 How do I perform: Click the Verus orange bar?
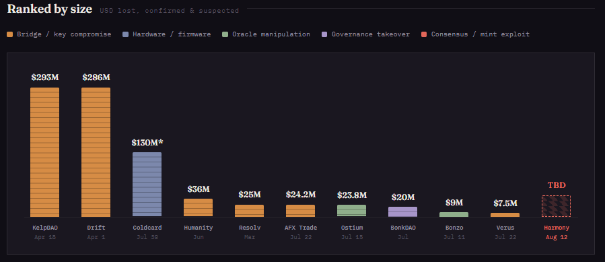tap(505, 215)
